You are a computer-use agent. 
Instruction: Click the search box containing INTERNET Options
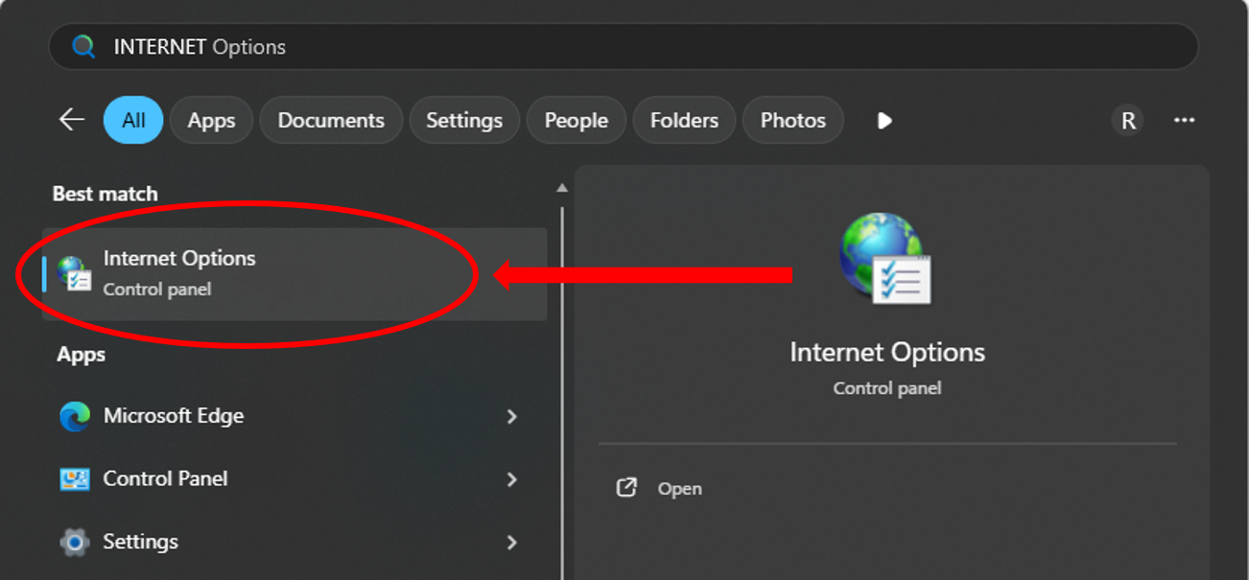624,47
